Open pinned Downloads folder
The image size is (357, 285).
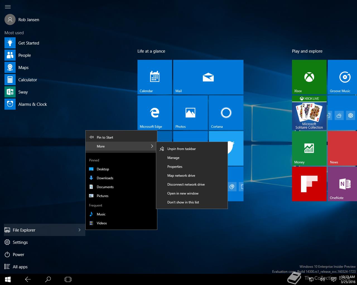tap(121, 178)
